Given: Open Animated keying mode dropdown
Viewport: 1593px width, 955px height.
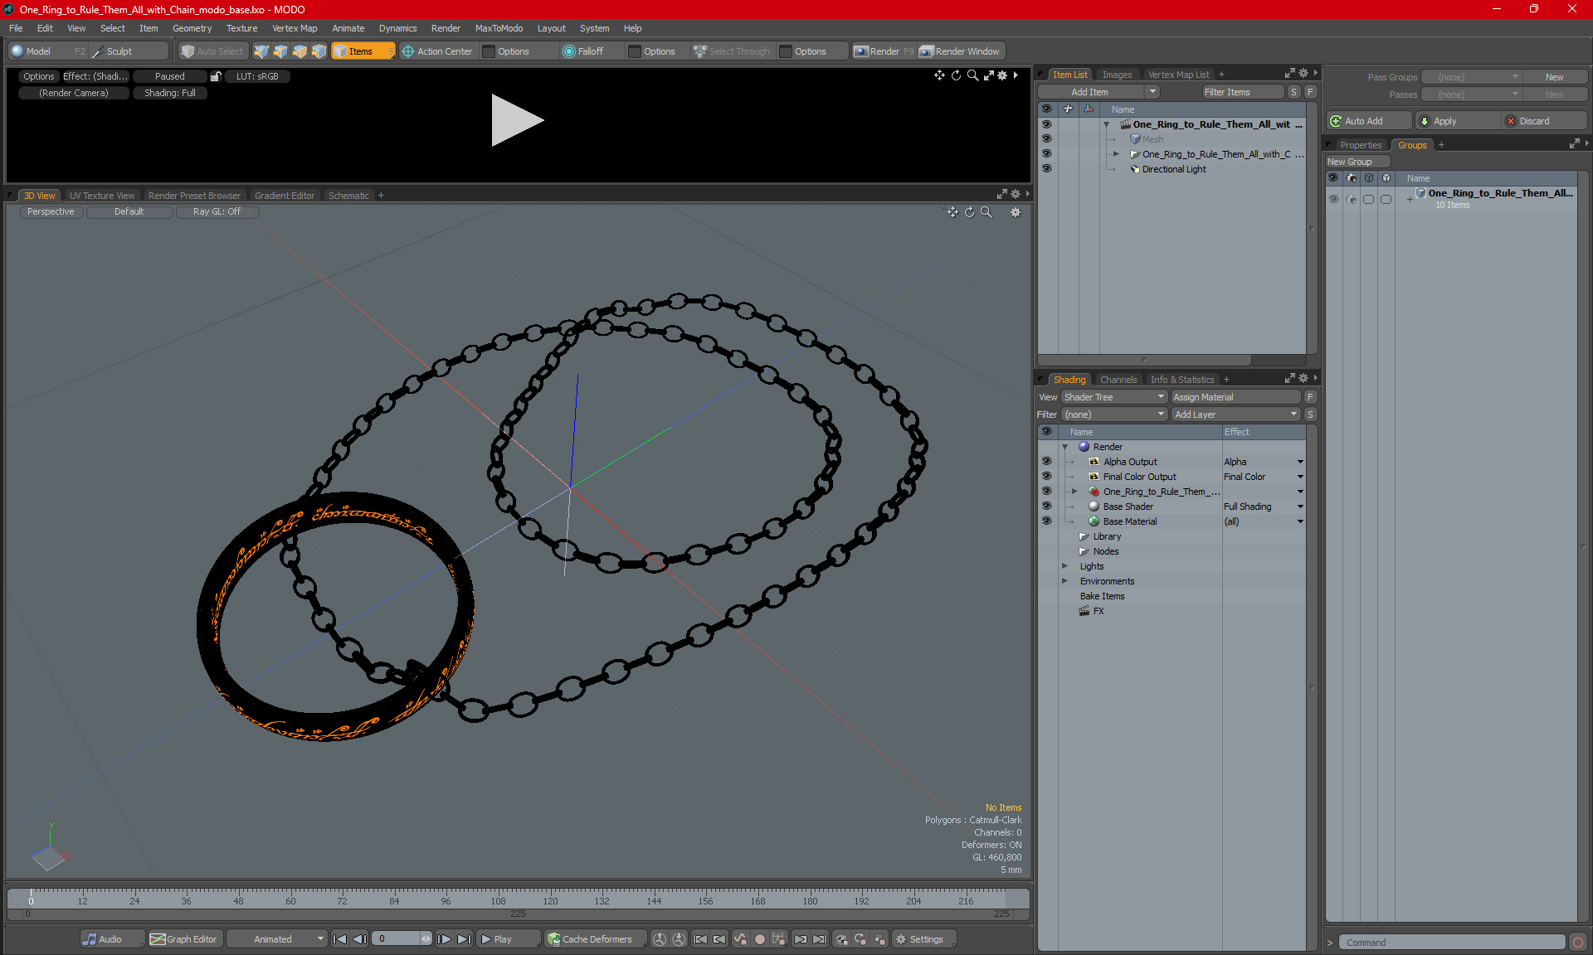Looking at the screenshot, I should click(277, 939).
